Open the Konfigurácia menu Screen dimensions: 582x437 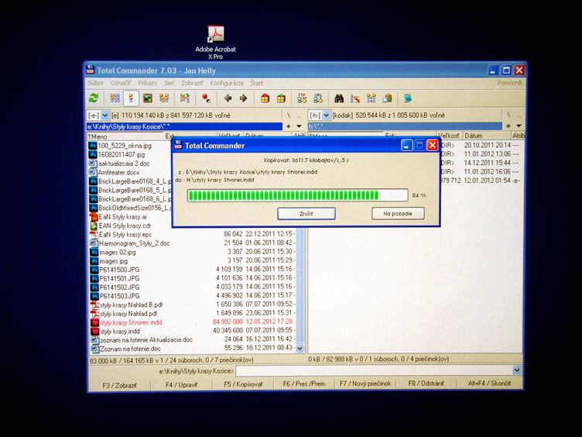pos(227,83)
